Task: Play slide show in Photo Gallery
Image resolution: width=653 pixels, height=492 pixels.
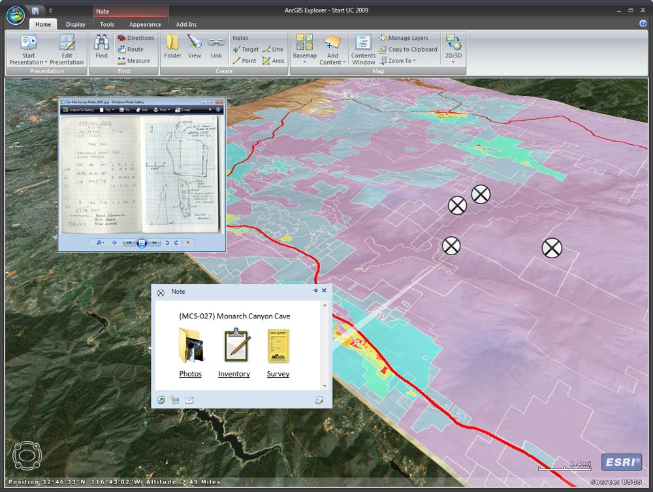Action: pyautogui.click(x=142, y=243)
